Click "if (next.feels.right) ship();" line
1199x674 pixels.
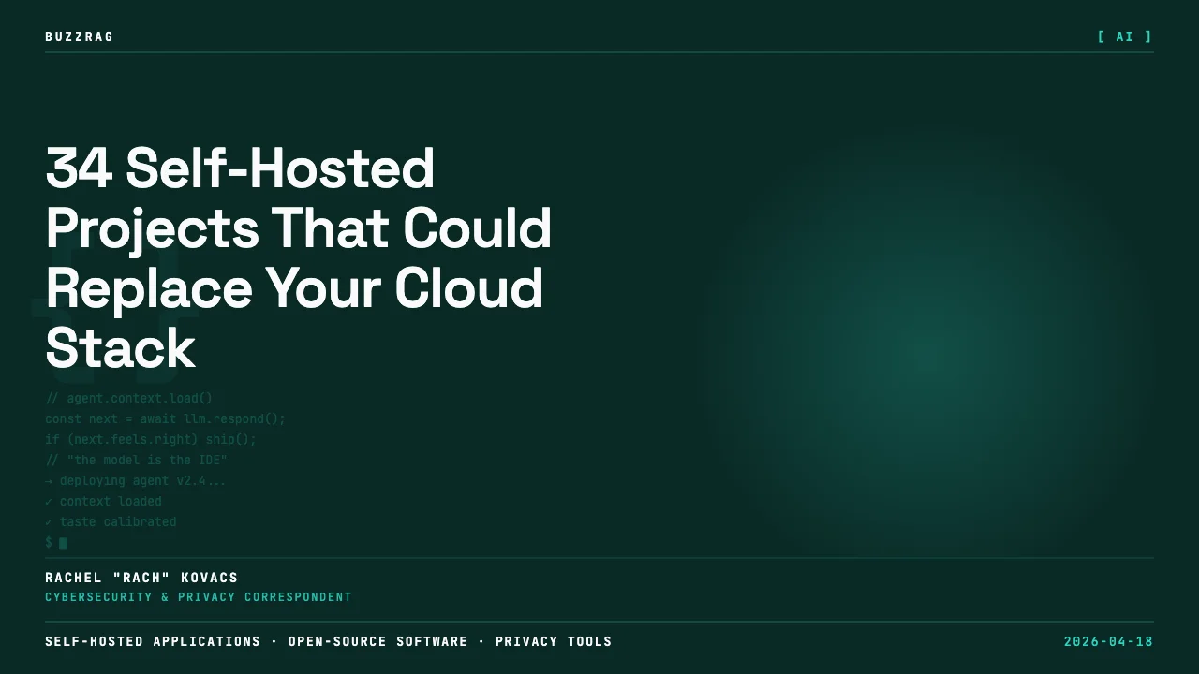pos(151,440)
